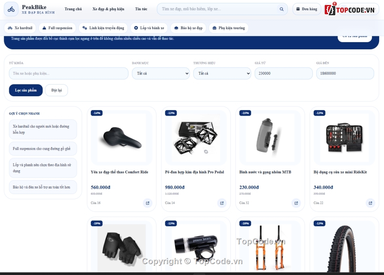Go to Trang chủ menu
The image size is (384, 275).
click(73, 9)
